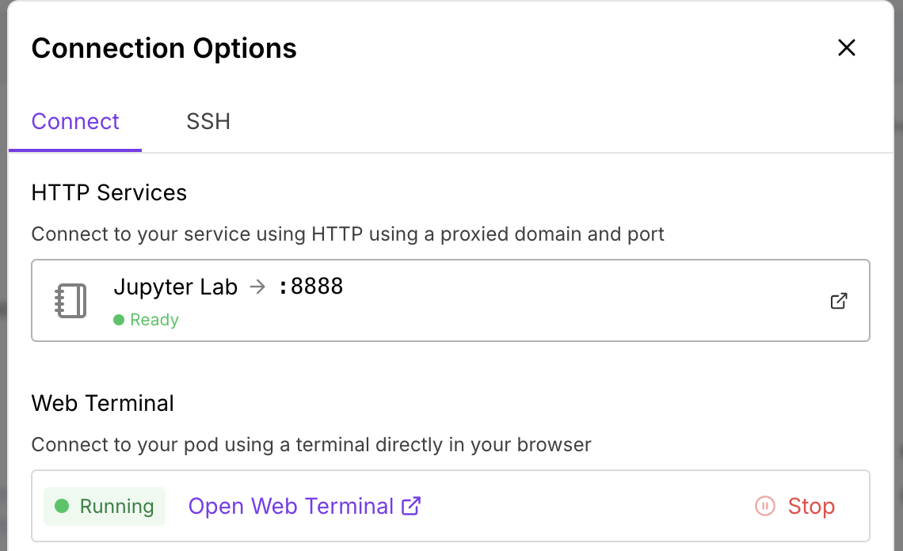The image size is (903, 551).
Task: Click the Running status badge
Action: [x=105, y=507]
